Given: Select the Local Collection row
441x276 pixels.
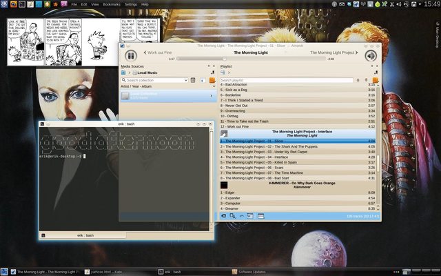Looking at the screenshot, I should click(x=168, y=96).
